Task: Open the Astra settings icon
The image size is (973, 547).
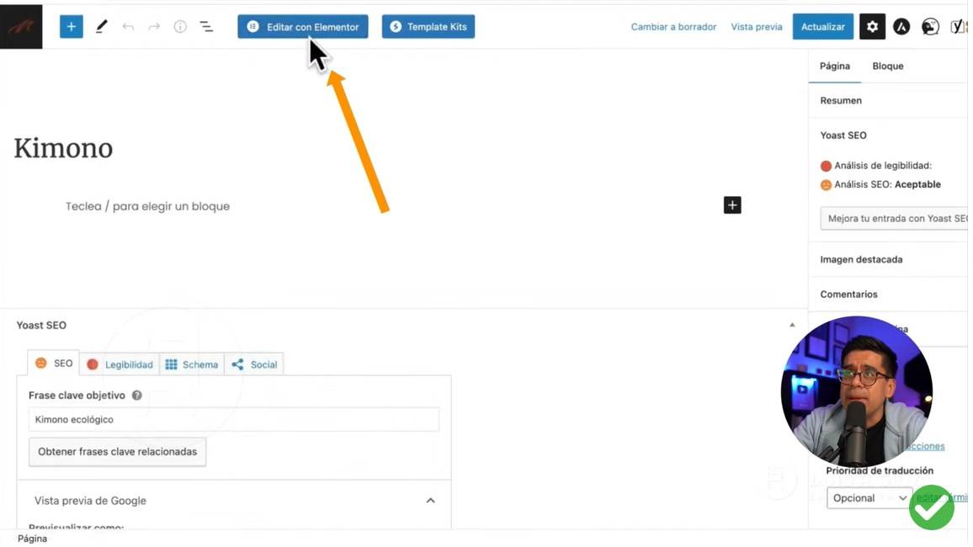Action: click(x=901, y=27)
